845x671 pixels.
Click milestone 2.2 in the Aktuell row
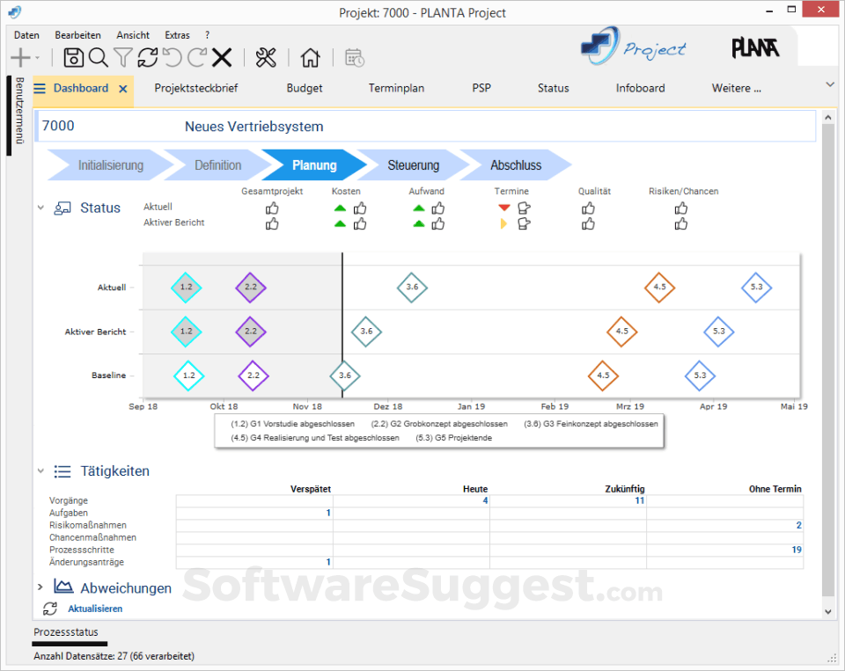pyautogui.click(x=251, y=287)
